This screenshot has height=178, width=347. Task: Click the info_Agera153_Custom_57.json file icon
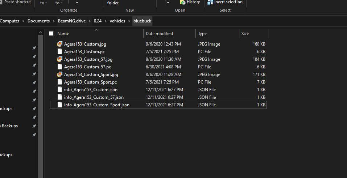59,97
